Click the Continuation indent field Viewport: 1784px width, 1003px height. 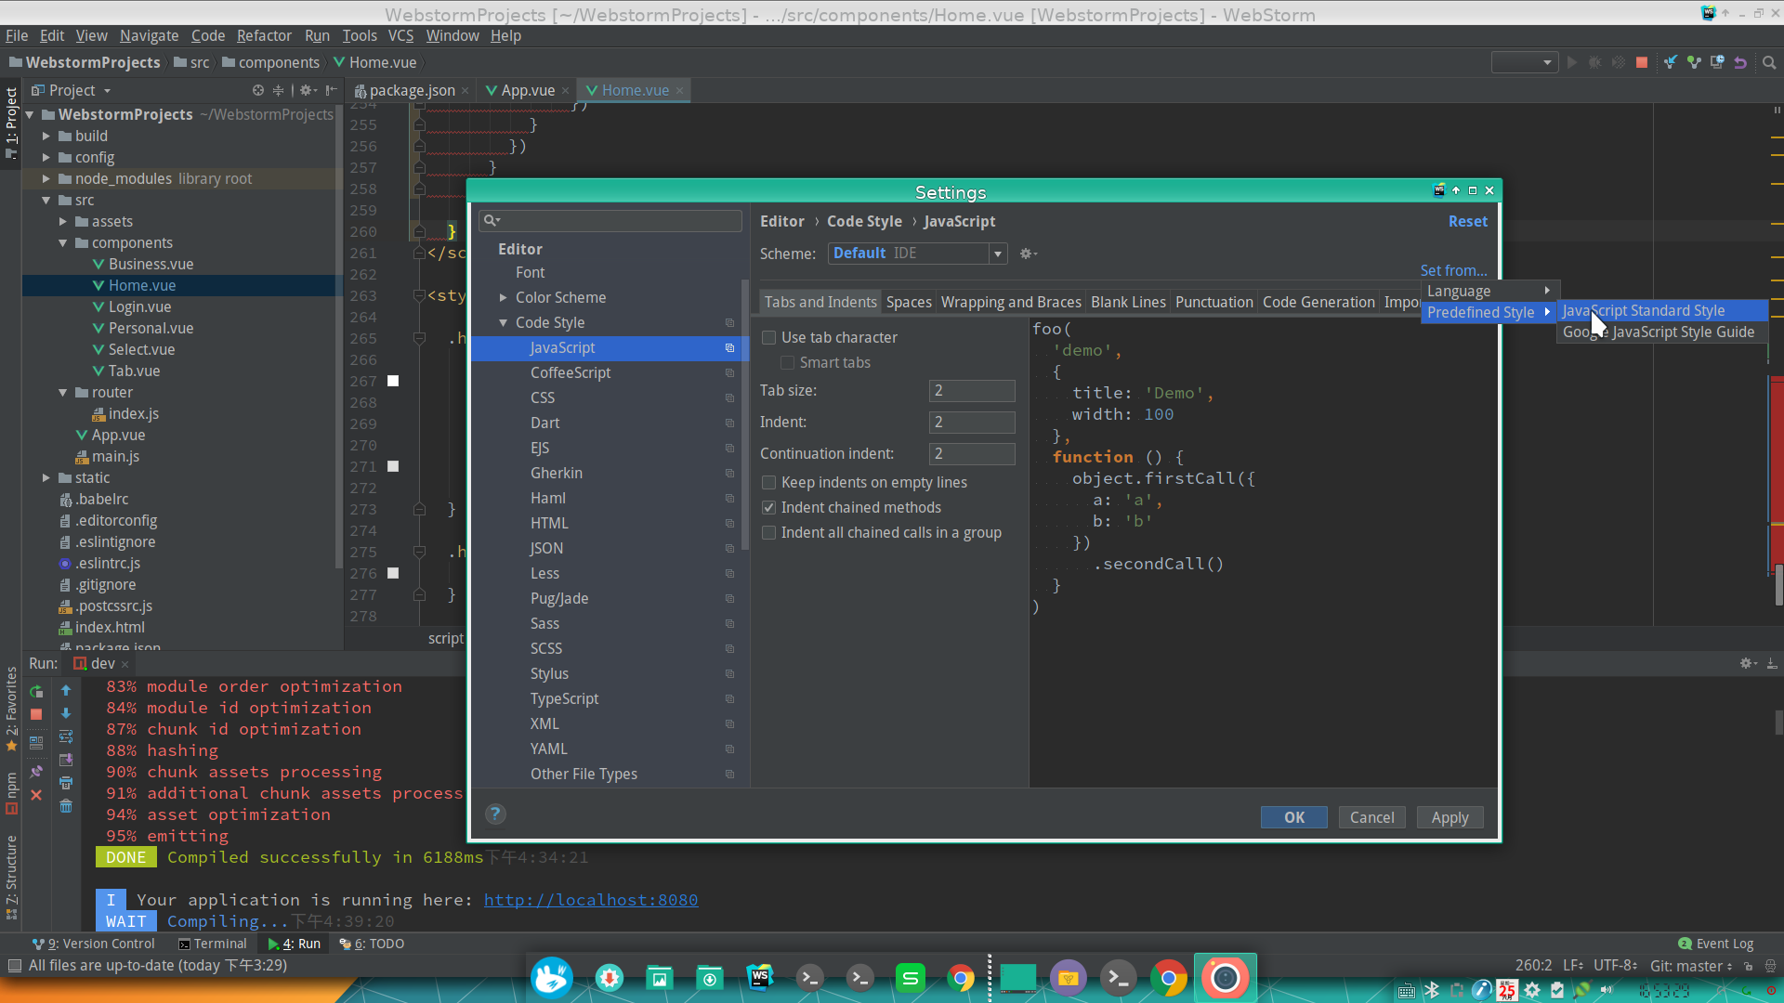click(x=972, y=454)
